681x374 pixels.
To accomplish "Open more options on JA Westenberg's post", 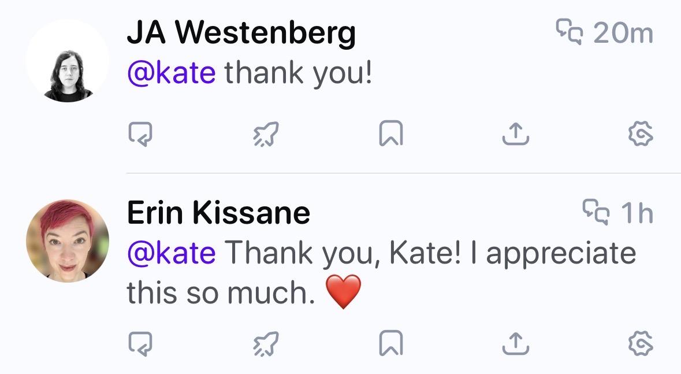I will point(641,135).
